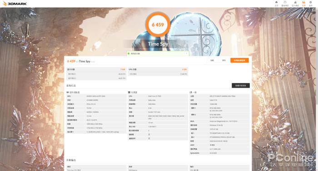Screen dimensions: 318x171
Task: Open the Home tab house icon
Action: [x=276, y=2]
